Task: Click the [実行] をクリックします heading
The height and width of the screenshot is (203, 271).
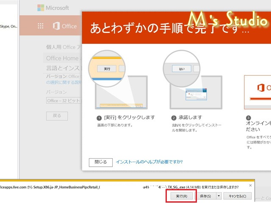Action: click(130, 118)
